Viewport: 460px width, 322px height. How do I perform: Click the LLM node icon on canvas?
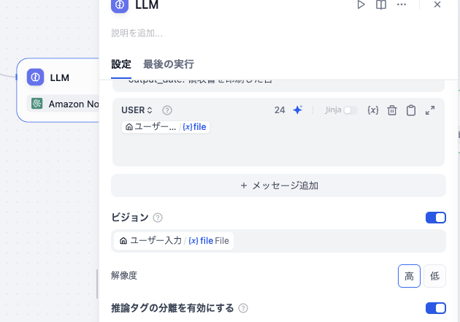click(x=36, y=77)
